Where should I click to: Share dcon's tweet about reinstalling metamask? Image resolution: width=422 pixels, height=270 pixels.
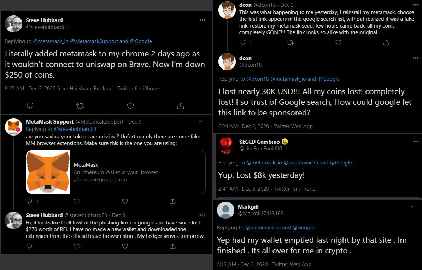386,42
